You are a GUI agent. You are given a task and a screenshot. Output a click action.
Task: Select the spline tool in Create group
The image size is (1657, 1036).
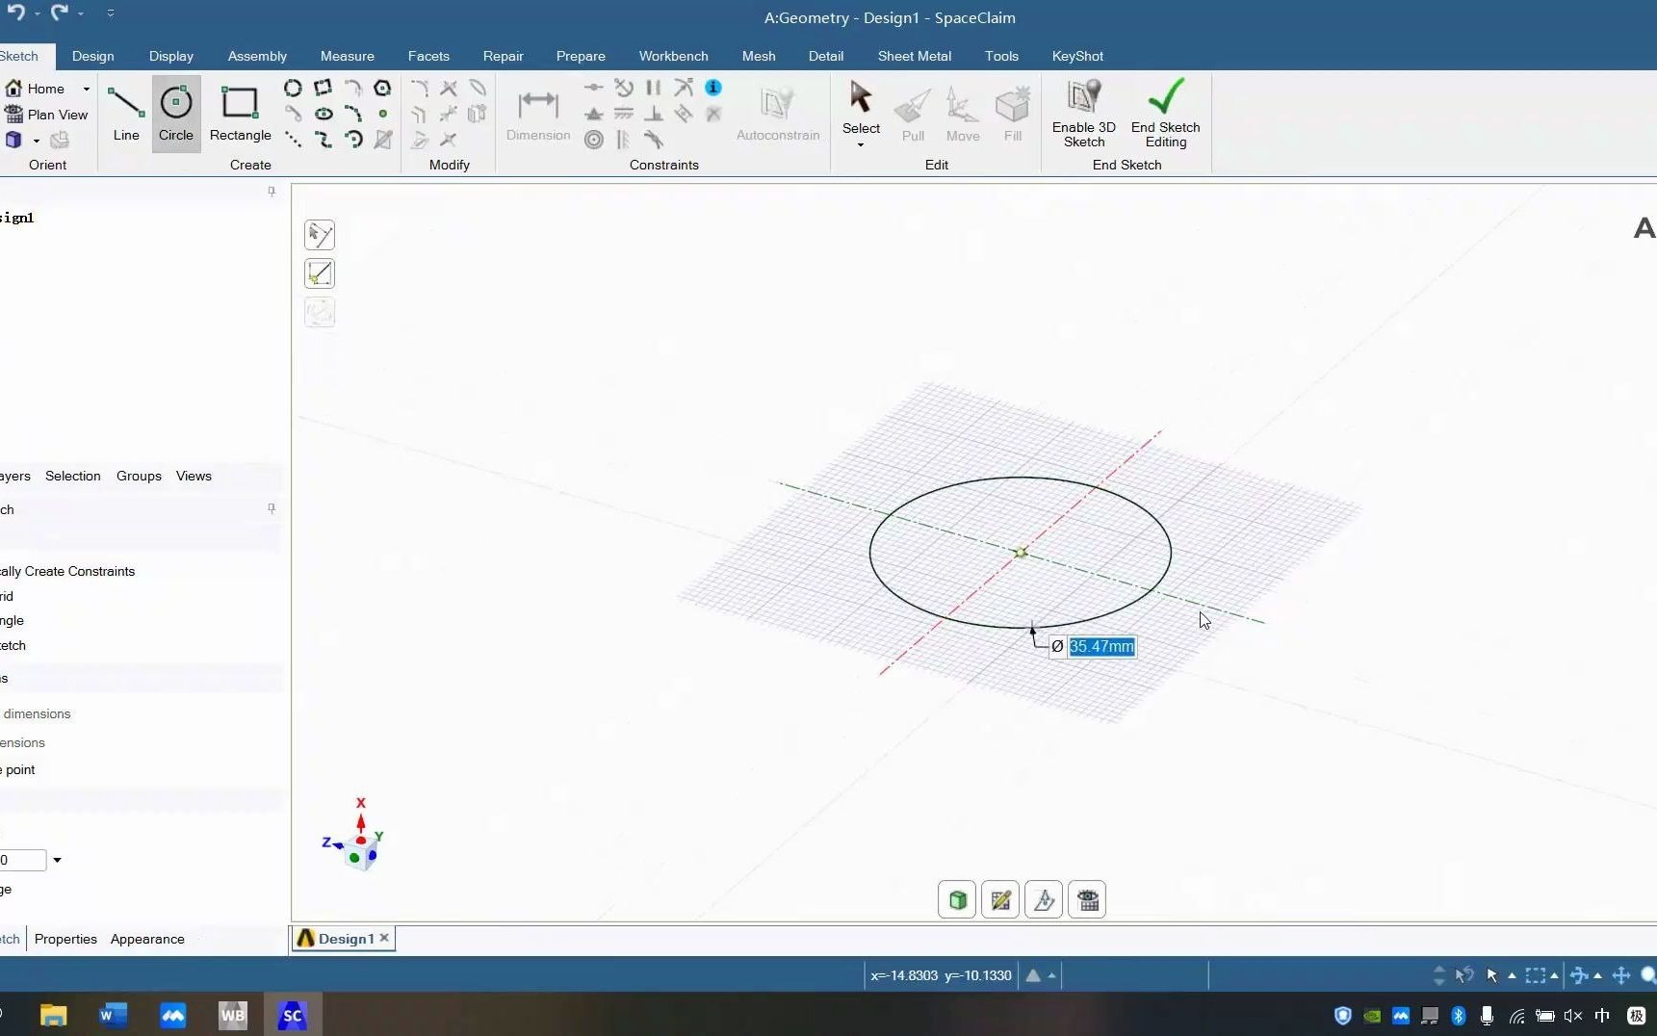click(x=324, y=140)
